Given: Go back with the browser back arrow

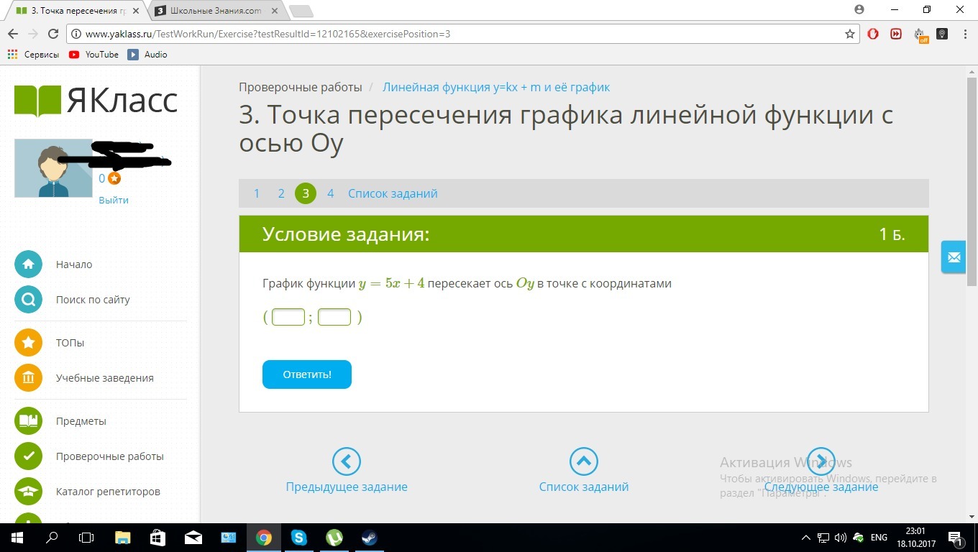Looking at the screenshot, I should coord(13,34).
